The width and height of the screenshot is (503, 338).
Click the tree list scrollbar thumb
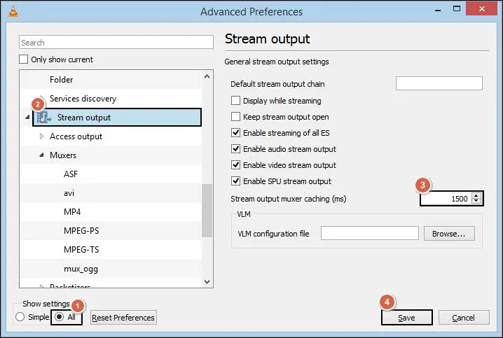tap(207, 211)
